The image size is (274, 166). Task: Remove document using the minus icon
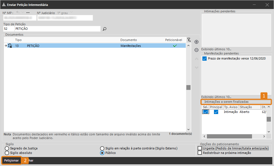tap(196, 50)
